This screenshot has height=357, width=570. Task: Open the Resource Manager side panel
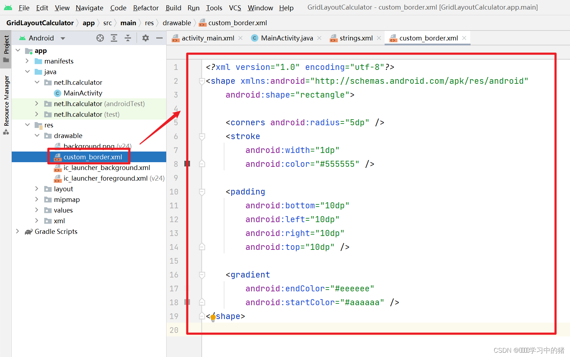tap(6, 105)
